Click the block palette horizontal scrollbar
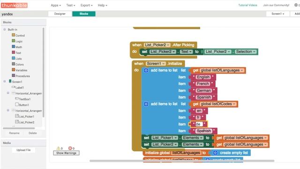300x169 pixels. coord(19,128)
